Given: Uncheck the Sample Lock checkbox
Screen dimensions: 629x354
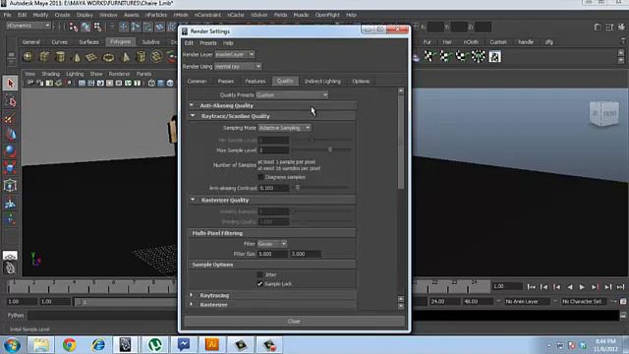Looking at the screenshot, I should point(259,284).
